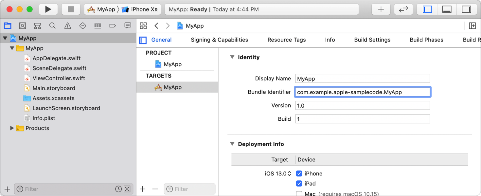This screenshot has height=196, width=481.
Task: Add a file with navigator plus button
Action: [x=7, y=189]
